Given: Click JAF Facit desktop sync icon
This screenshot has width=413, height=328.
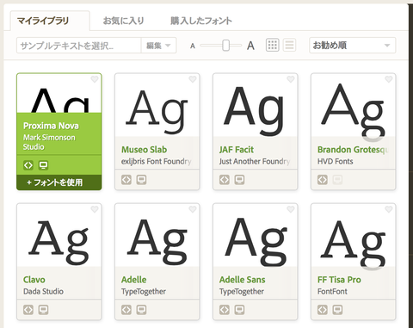Looking at the screenshot, I should point(239,180).
